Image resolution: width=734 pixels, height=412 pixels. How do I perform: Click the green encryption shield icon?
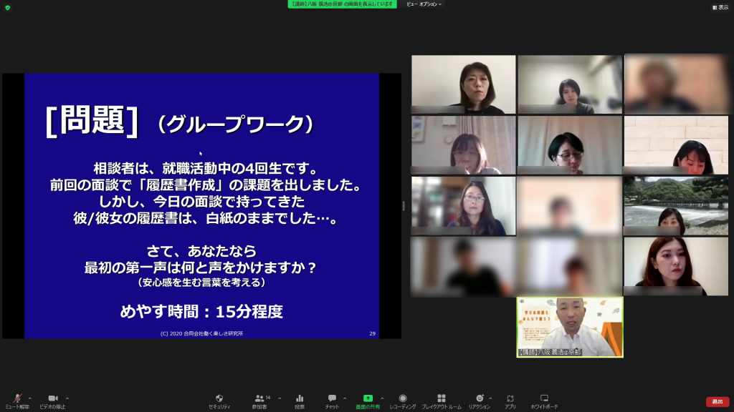click(7, 7)
